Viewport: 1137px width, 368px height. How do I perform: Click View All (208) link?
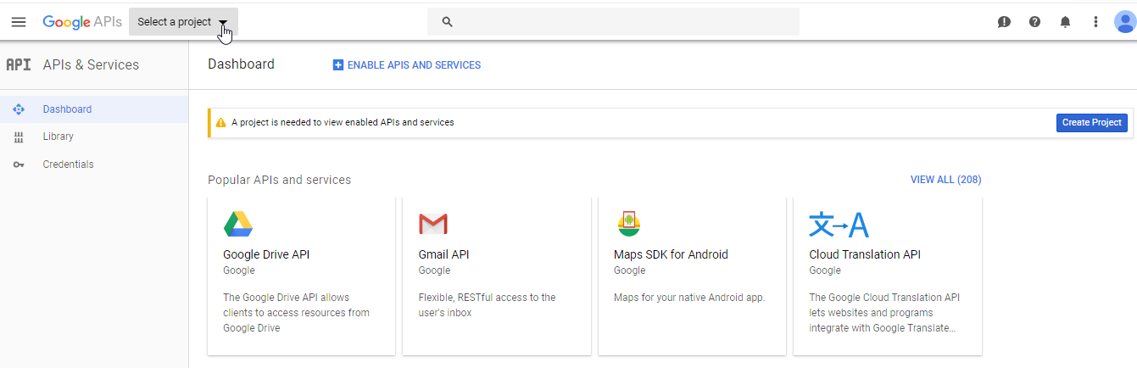pyautogui.click(x=945, y=180)
